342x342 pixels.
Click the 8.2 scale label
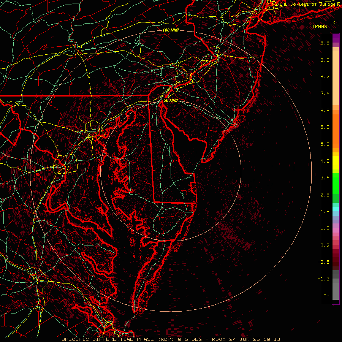pyautogui.click(x=325, y=76)
